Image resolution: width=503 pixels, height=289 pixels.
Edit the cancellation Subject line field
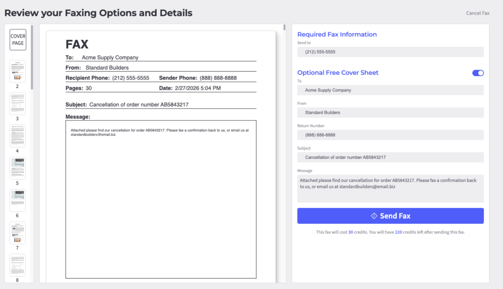pyautogui.click(x=390, y=157)
